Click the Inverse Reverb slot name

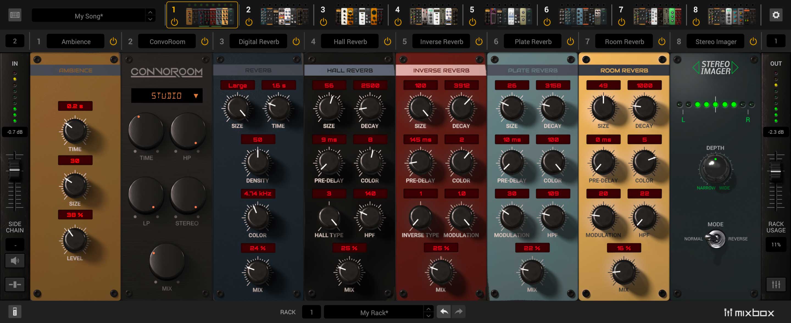click(x=441, y=41)
